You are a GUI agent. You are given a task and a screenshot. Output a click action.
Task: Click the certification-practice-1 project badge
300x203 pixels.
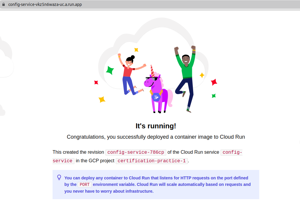151,161
